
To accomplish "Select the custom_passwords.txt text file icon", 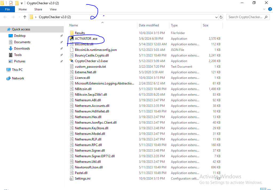I will (71, 67).
